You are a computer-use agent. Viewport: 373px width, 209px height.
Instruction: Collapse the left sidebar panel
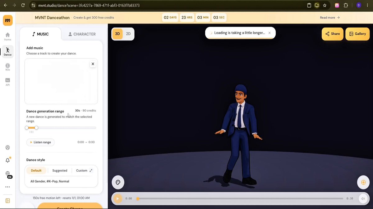8,201
